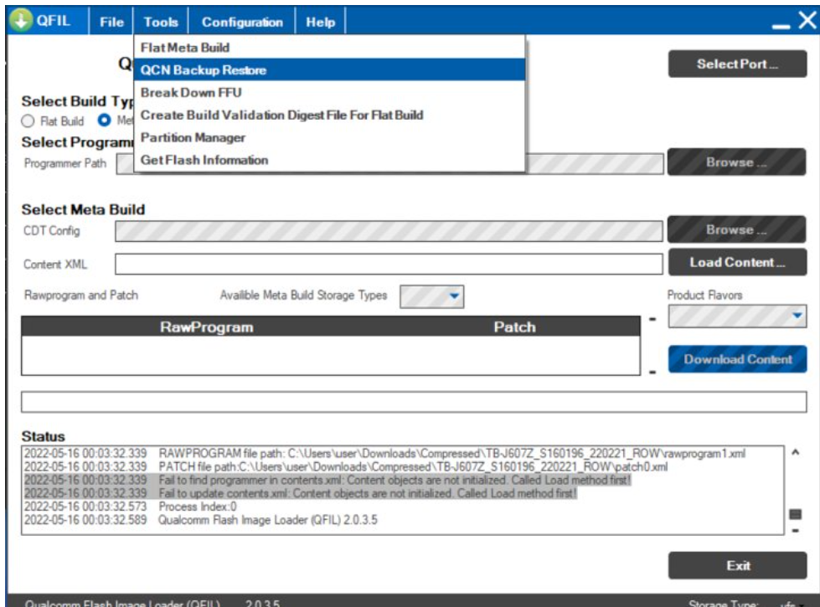The image size is (820, 607).
Task: Select Create Build Validation Digest File option
Action: point(329,115)
